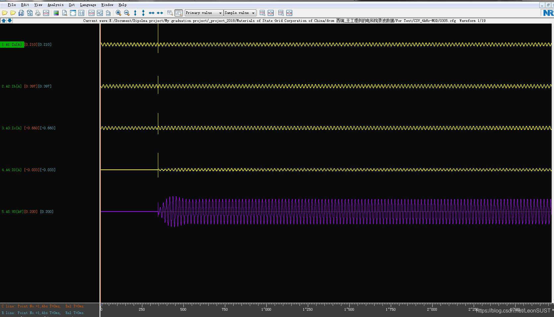Viewport: 554px width, 317px height.
Task: Click the vertical stretch arrows icon
Action: click(x=135, y=13)
